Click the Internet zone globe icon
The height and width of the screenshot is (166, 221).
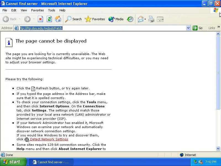click(181, 155)
